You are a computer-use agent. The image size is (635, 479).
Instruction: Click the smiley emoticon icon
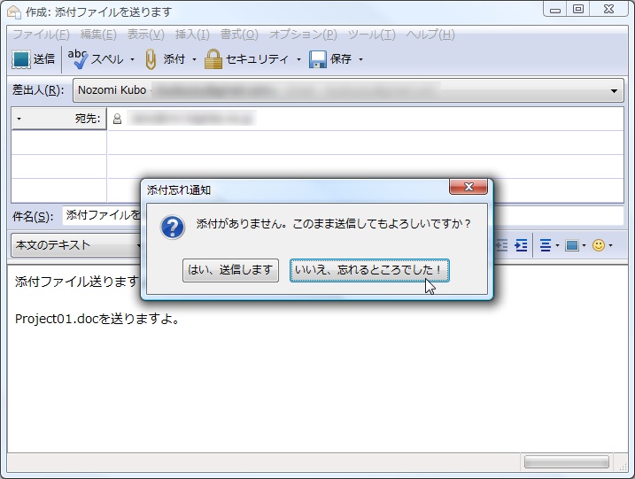tap(599, 245)
